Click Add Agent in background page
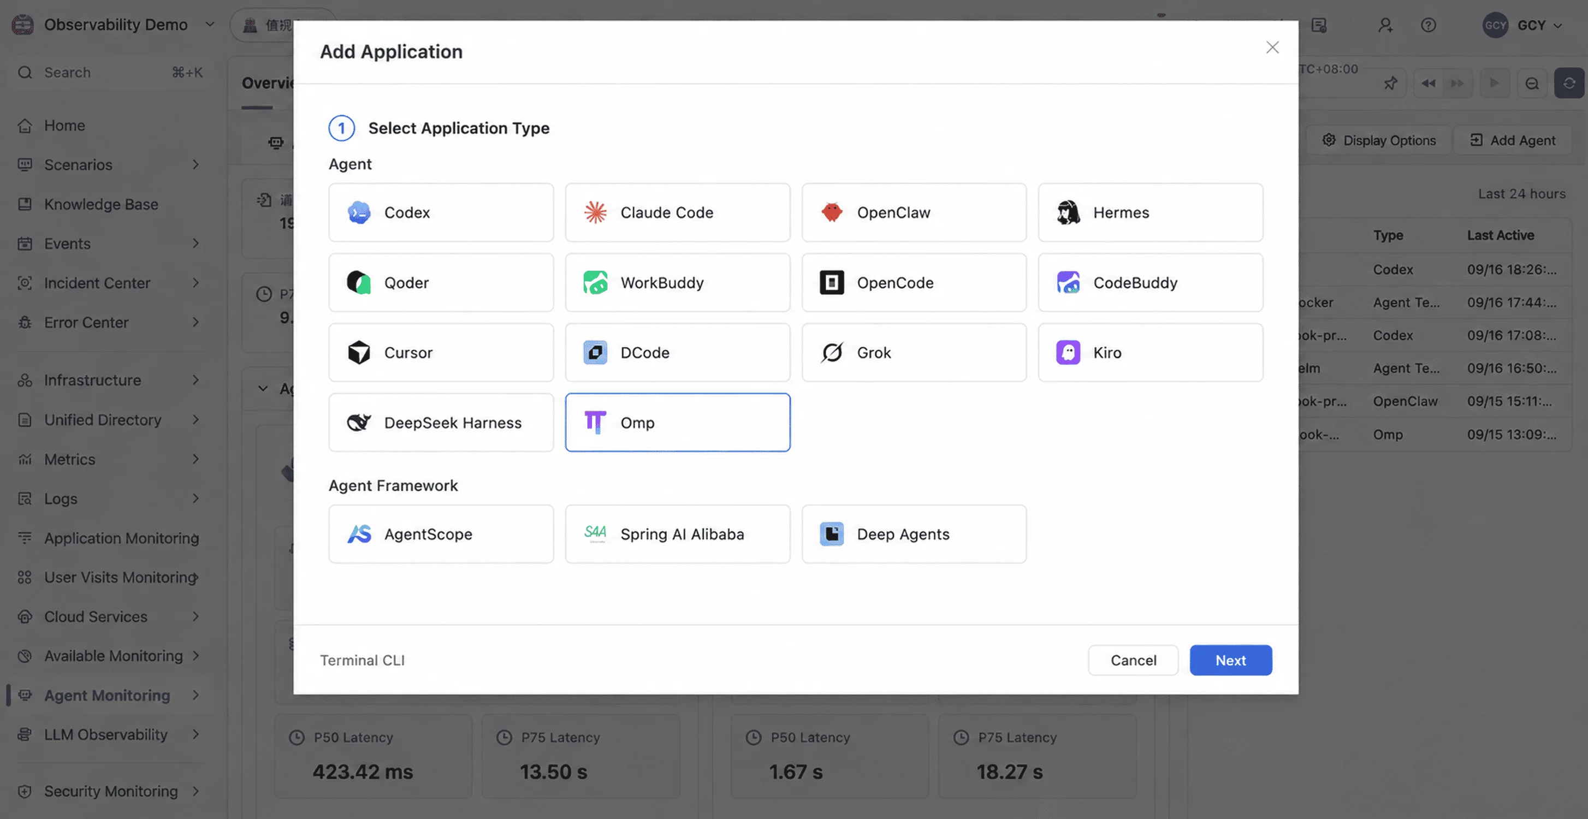Screen dimensions: 1588x819 point(1513,140)
